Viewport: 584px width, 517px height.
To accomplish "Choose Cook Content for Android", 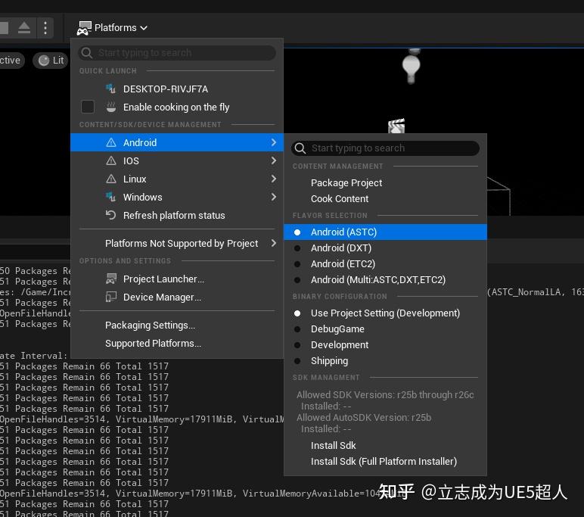I will tap(386, 198).
